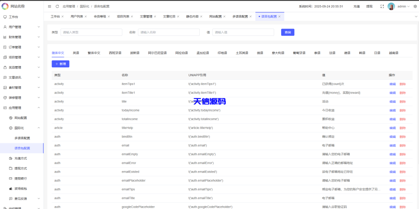
Task: Delete the itemTips1 row entry
Action: [x=403, y=84]
